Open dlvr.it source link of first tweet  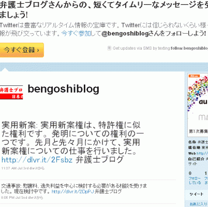33,168
